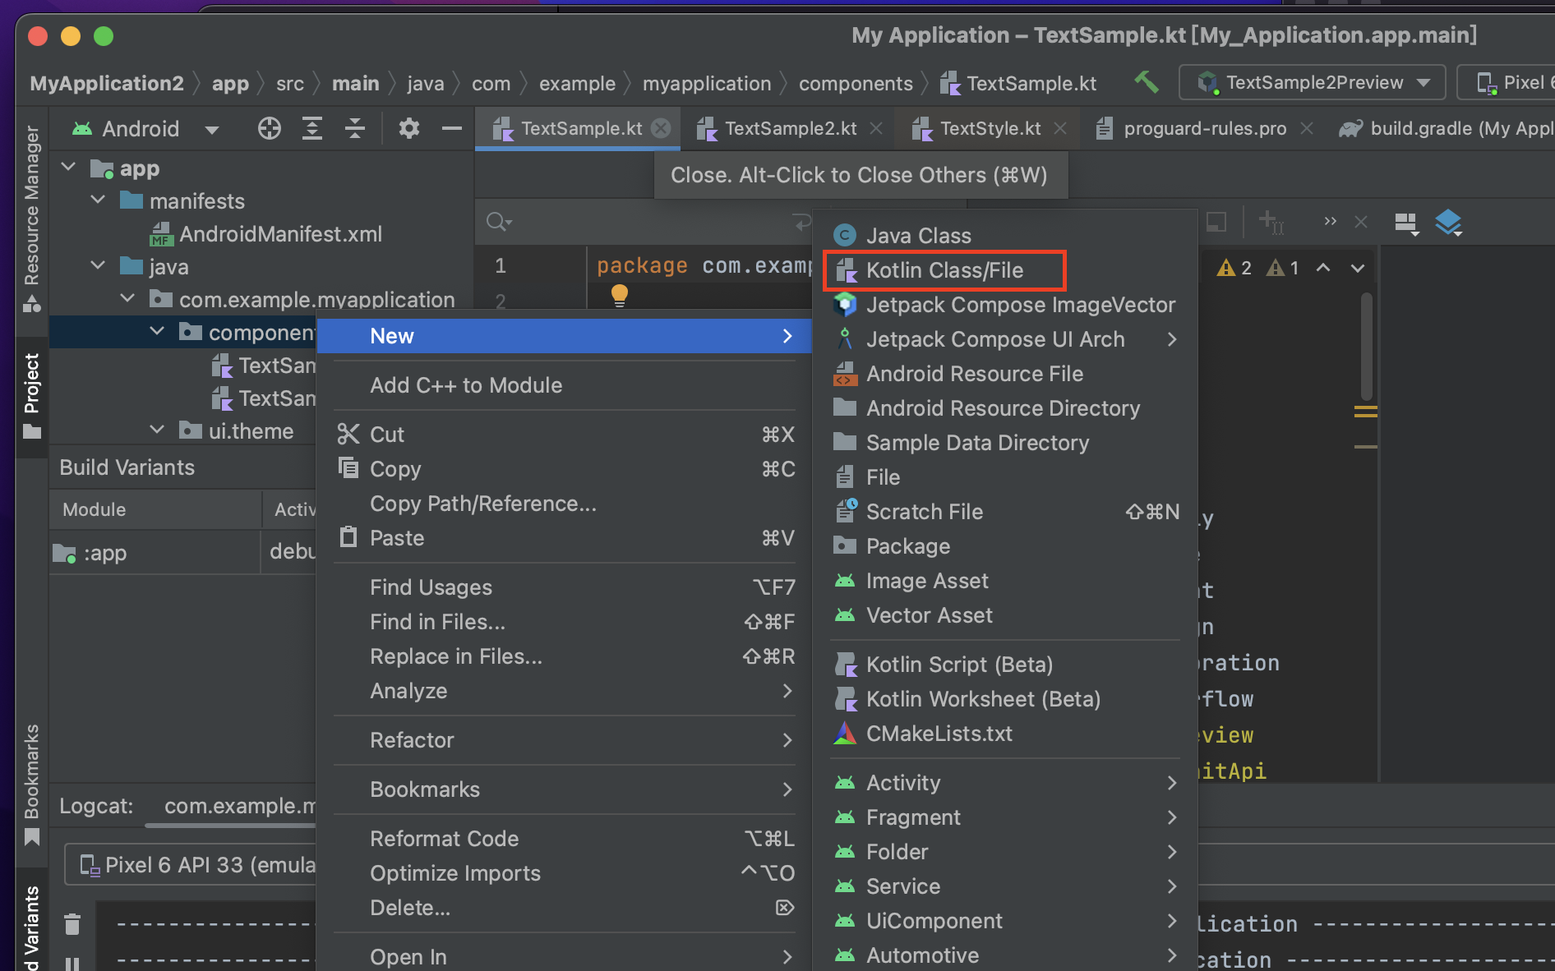Open TextSample2Preview run configuration dropdown
Viewport: 1555px width, 971px height.
click(1313, 82)
